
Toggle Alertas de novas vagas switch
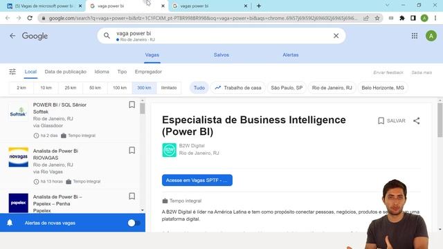click(x=134, y=223)
